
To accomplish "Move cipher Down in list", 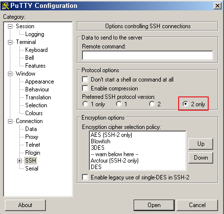I will 201,158.
